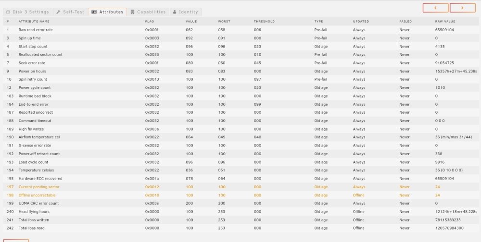Select the Temperature celsius attribute

(36, 170)
